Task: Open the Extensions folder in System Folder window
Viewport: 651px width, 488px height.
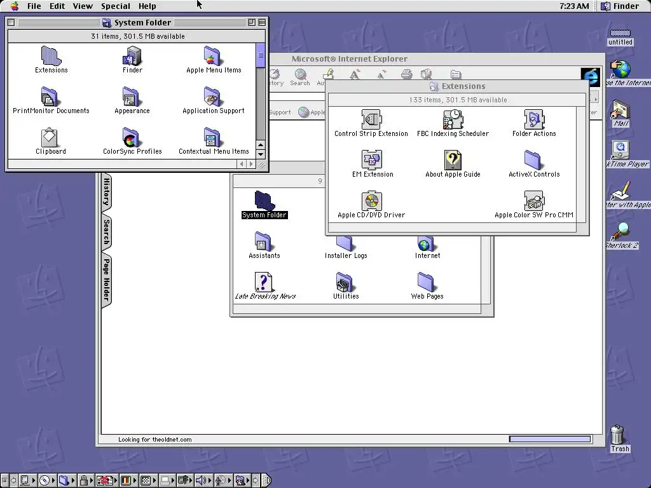Action: tap(51, 56)
